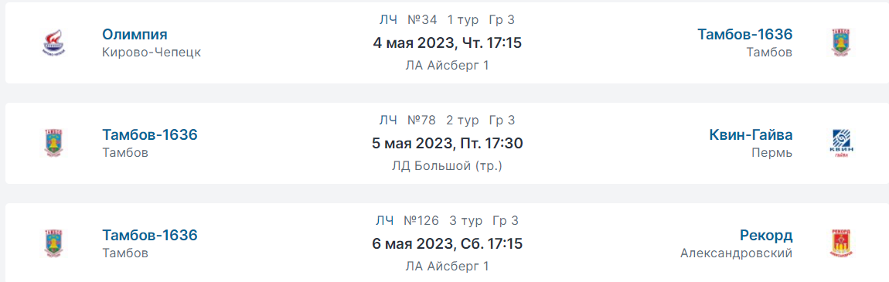889x282 pixels.
Task: Click the Олимпия team logo
Action: 54,43
